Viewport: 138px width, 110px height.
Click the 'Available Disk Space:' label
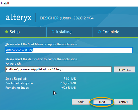click(19, 83)
